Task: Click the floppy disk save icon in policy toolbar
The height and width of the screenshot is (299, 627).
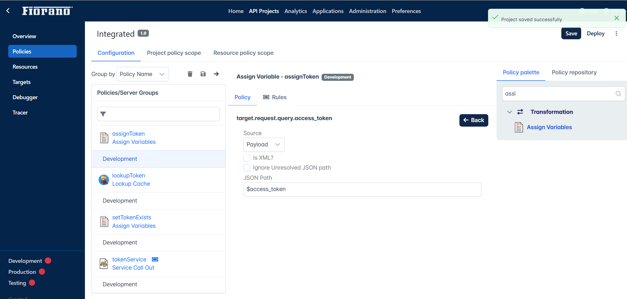Action: 203,74
